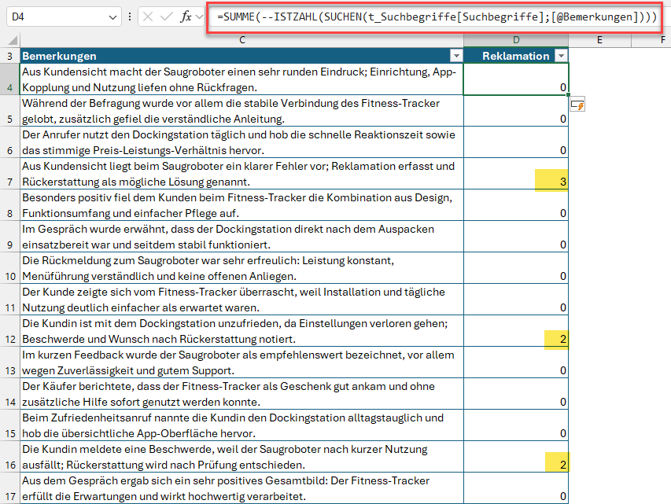
Task: Click the Reklamation value in row 5
Action: [x=516, y=111]
